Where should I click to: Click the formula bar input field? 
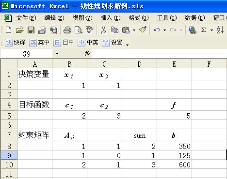pos(159,54)
